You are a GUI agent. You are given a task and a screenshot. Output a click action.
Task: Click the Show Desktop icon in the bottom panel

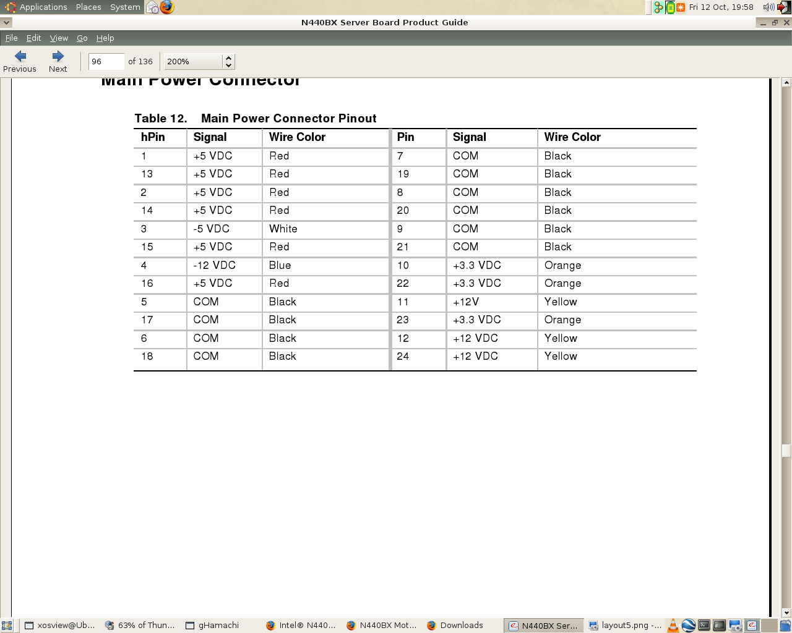point(7,626)
